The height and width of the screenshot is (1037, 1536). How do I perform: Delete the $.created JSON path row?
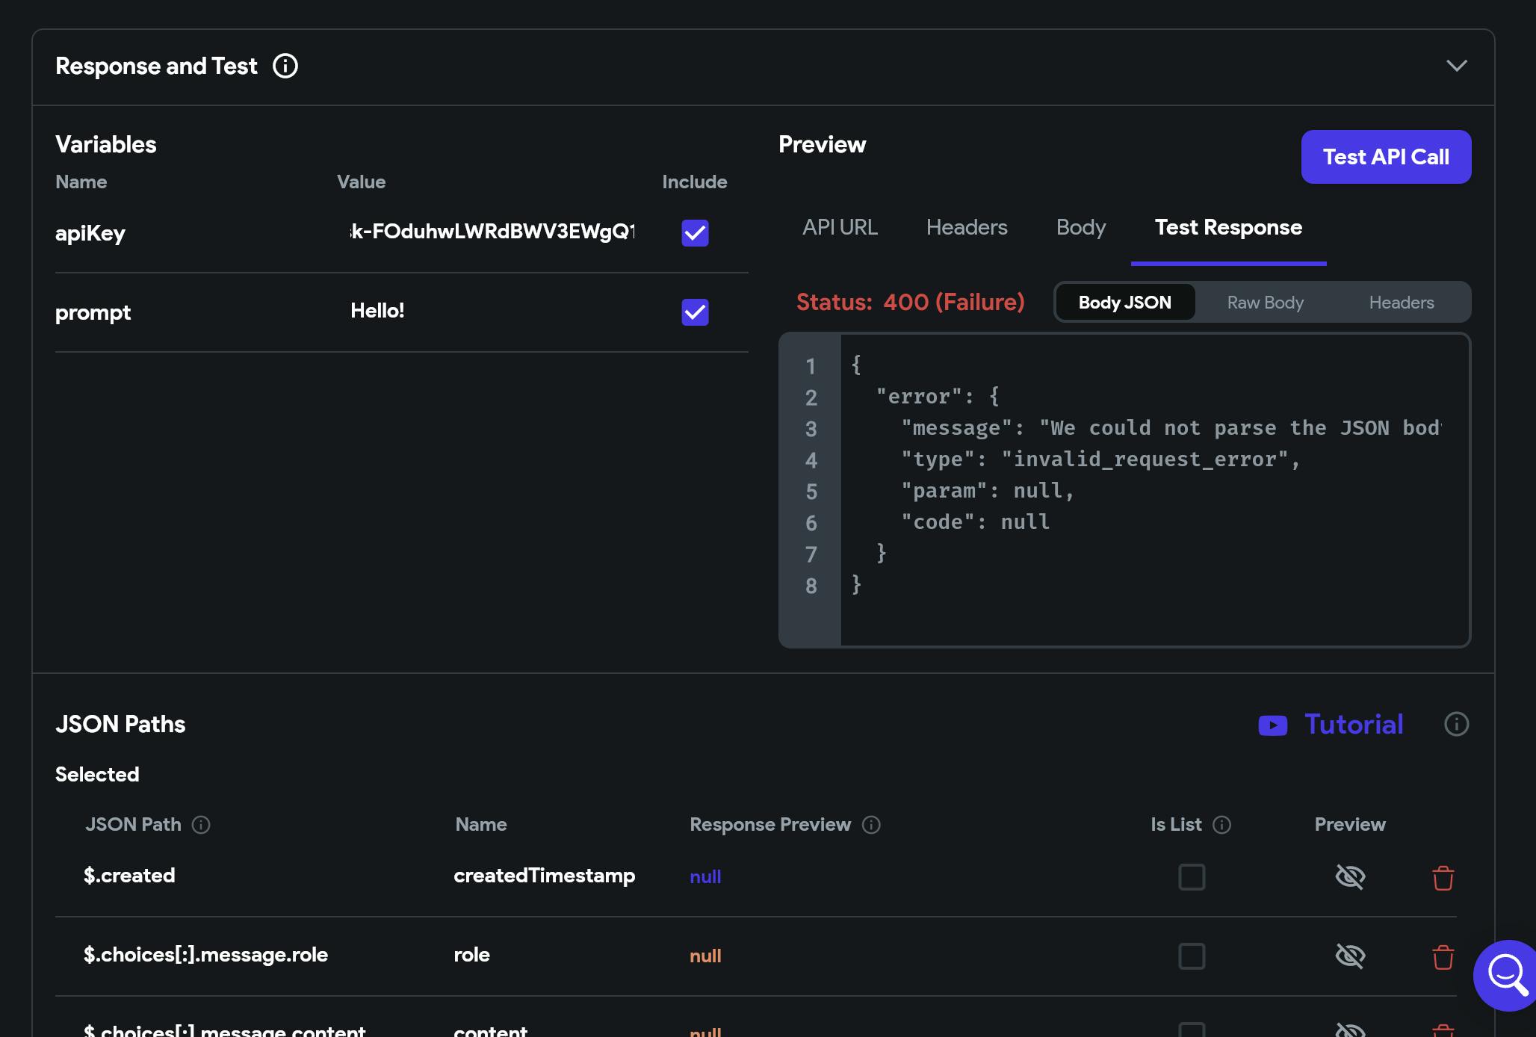1443,878
